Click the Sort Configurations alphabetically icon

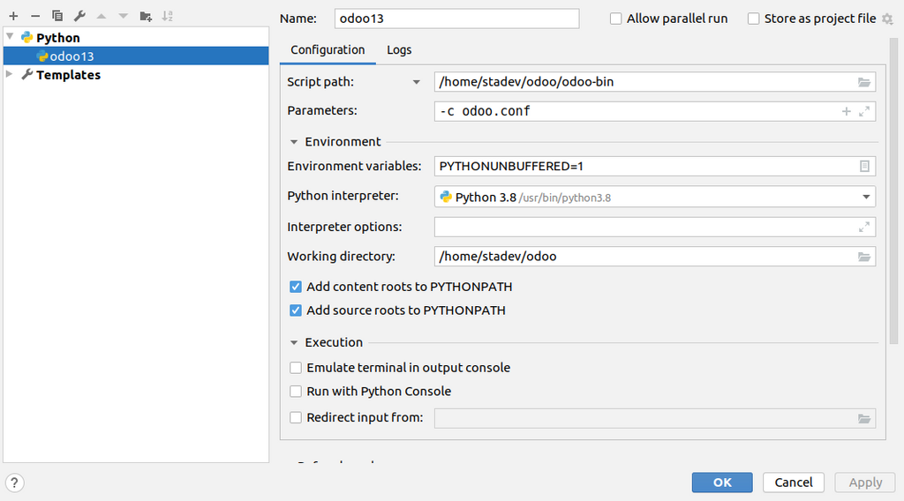[168, 16]
